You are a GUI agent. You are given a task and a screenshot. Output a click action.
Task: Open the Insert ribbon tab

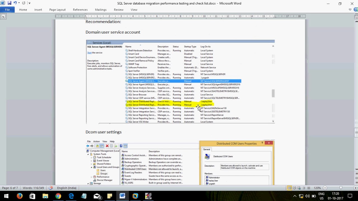[38, 9]
